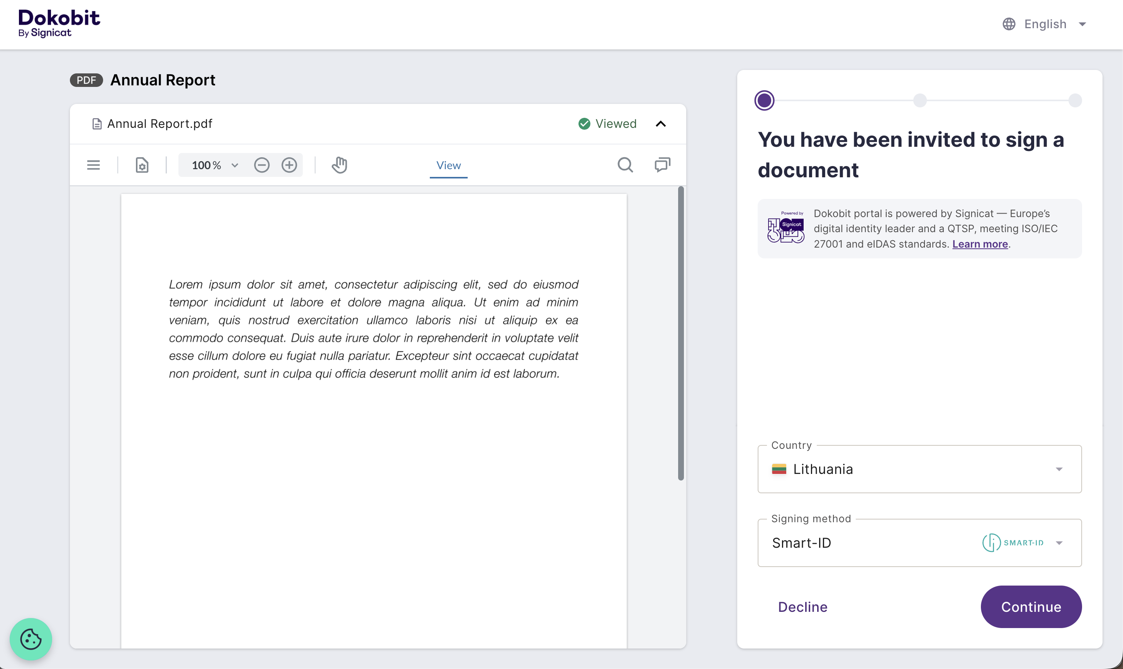
Task: Follow the Learn more link
Action: click(980, 244)
